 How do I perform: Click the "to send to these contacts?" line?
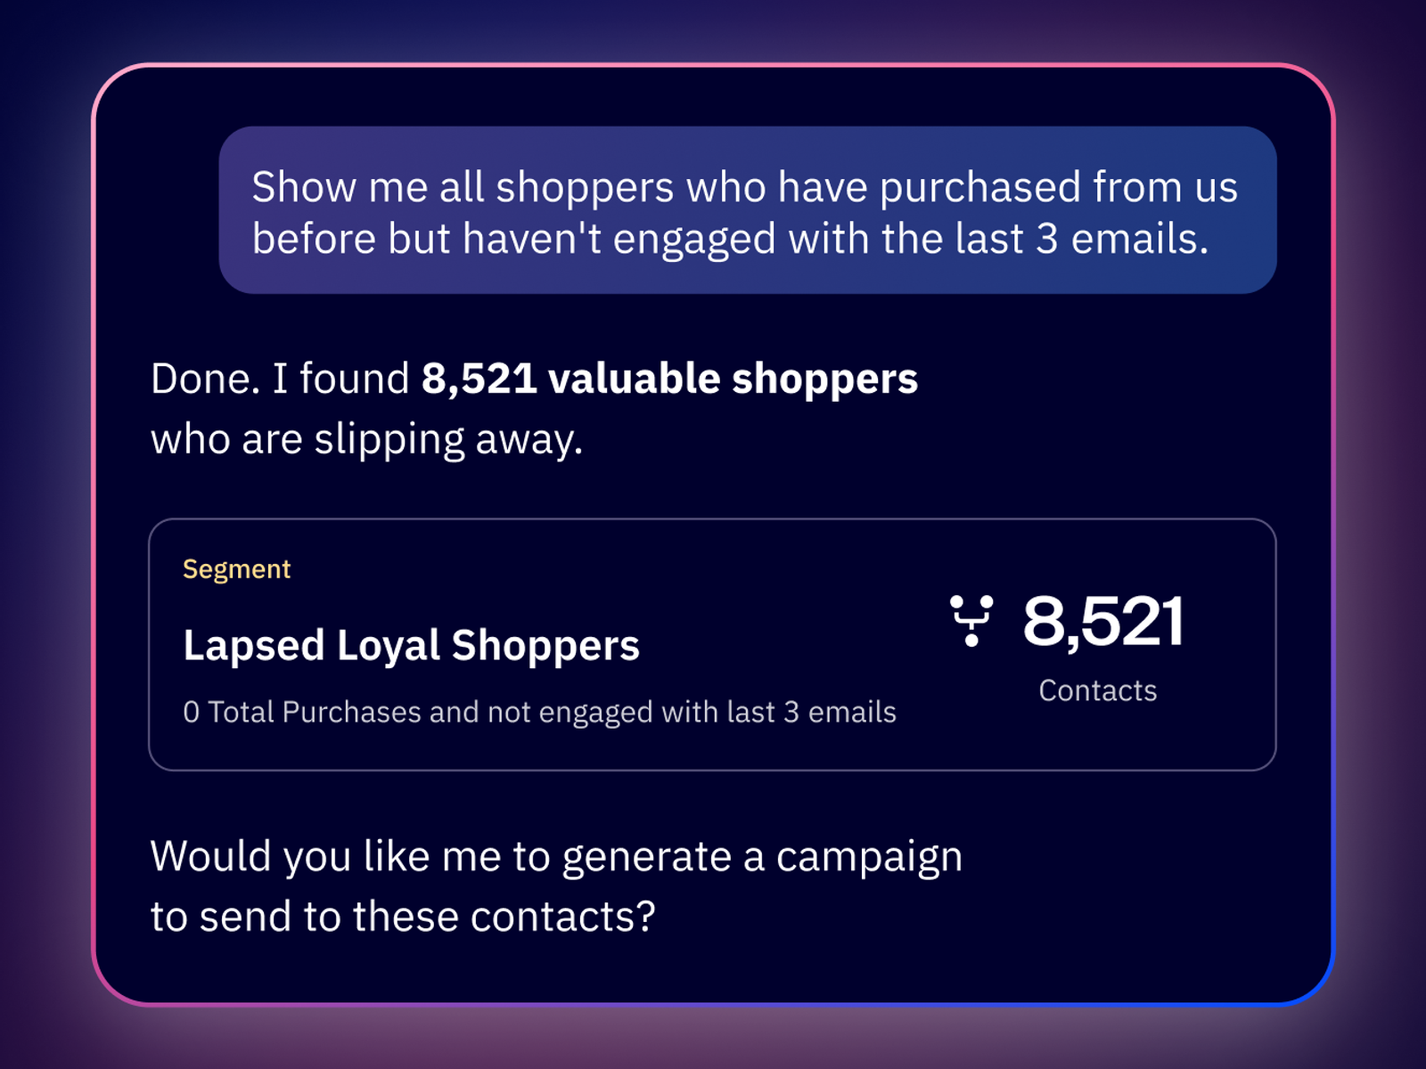point(403,917)
